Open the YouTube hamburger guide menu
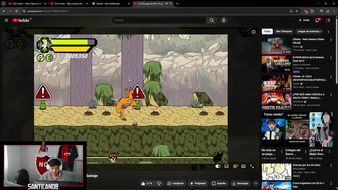338x190 pixels. pos(6,20)
